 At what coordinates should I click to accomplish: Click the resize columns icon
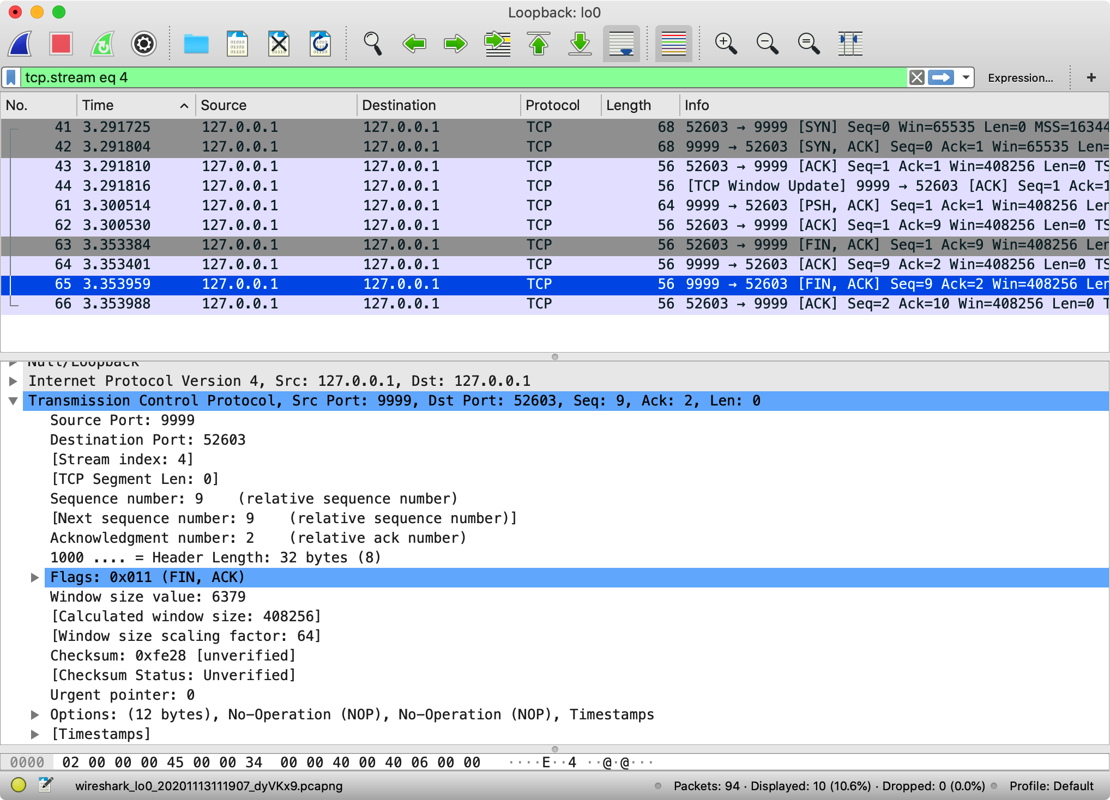tap(850, 44)
